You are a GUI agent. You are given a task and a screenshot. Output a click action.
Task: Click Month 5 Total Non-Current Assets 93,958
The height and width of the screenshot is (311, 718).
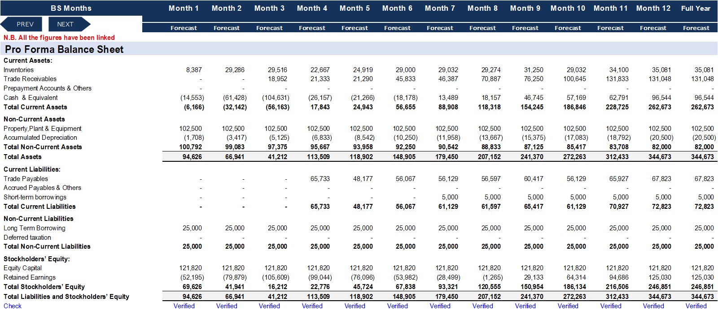tap(363, 147)
